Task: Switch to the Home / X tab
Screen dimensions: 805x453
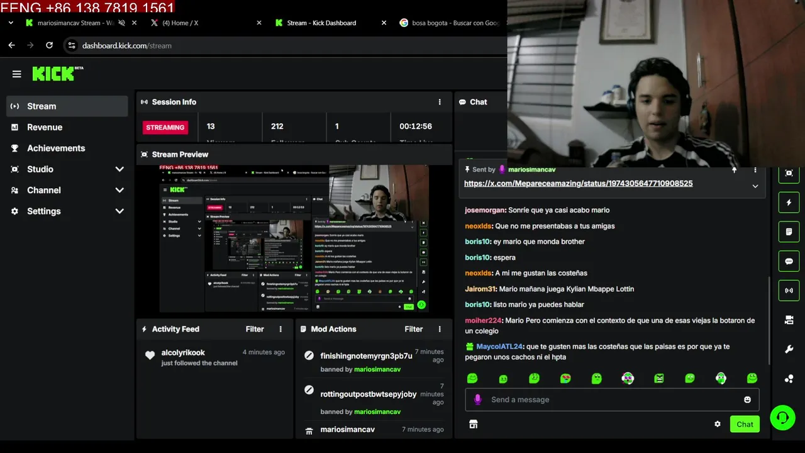Action: [180, 23]
